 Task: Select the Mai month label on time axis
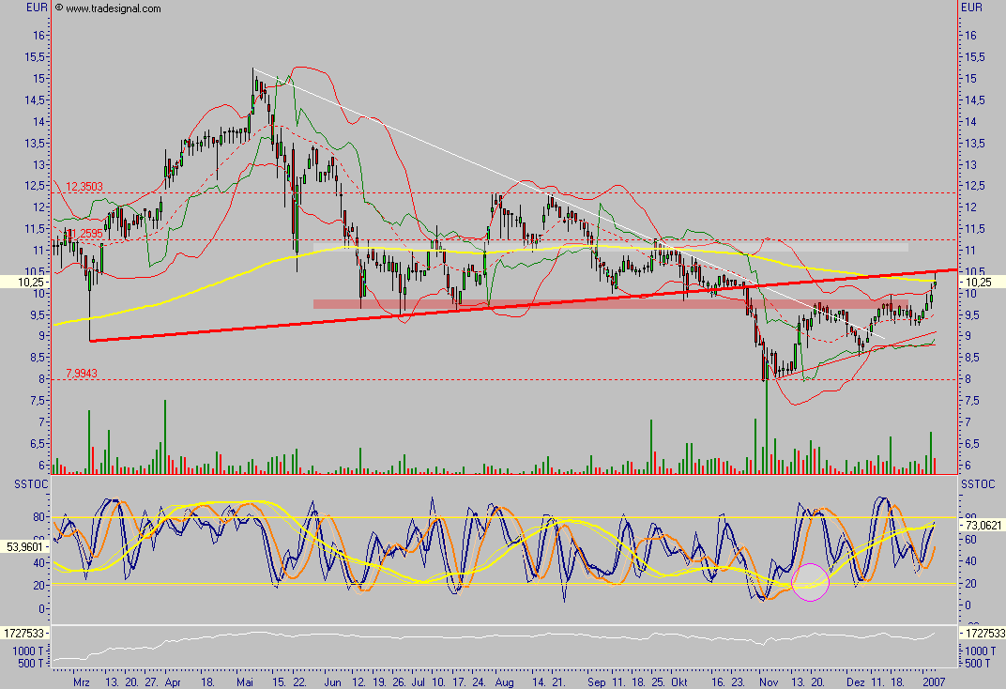tap(245, 681)
